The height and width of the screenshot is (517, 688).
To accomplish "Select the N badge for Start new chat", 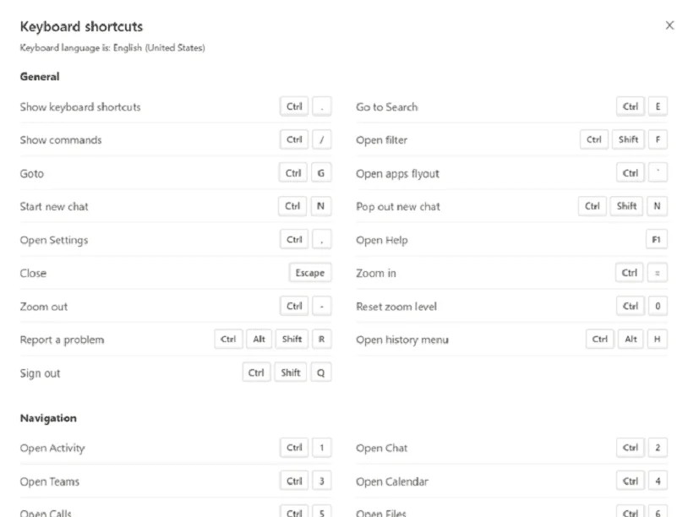I will coord(321,206).
